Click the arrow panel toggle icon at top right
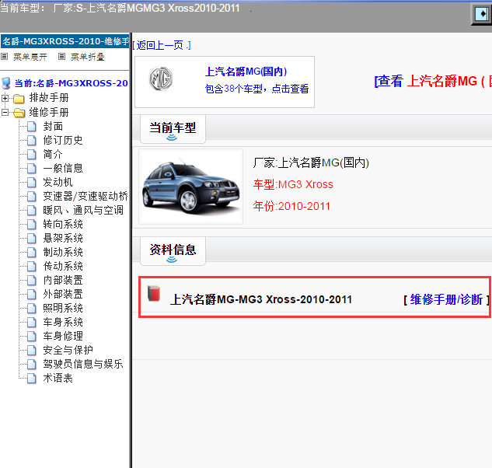This screenshot has width=492, height=468. pyautogui.click(x=482, y=14)
